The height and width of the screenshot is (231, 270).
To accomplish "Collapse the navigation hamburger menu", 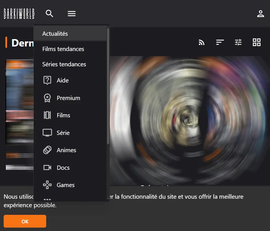I will coord(71,13).
